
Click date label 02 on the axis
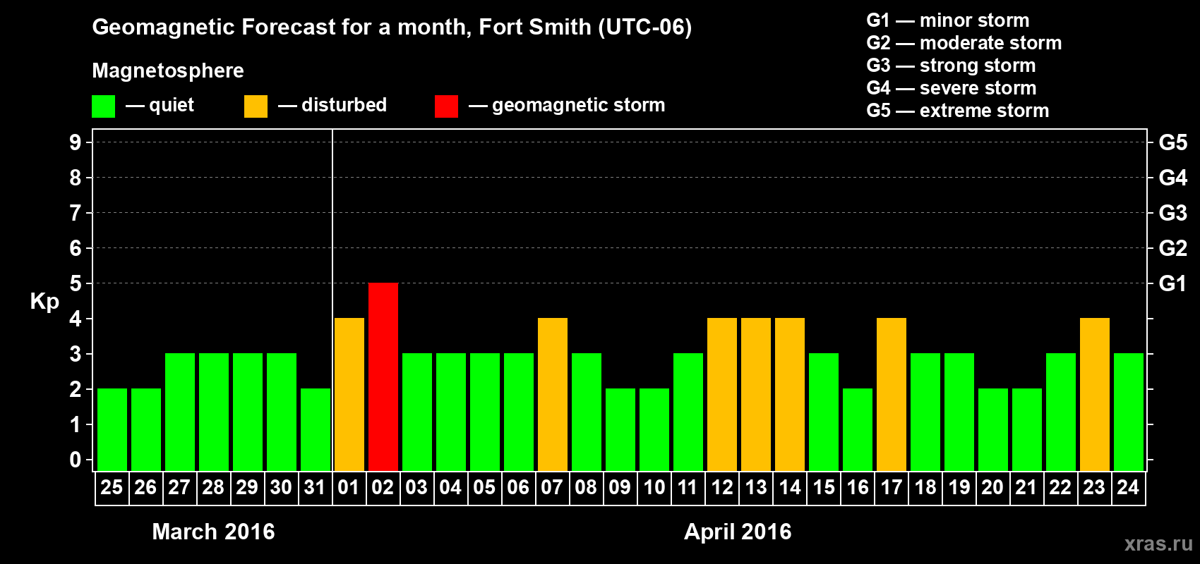point(383,487)
